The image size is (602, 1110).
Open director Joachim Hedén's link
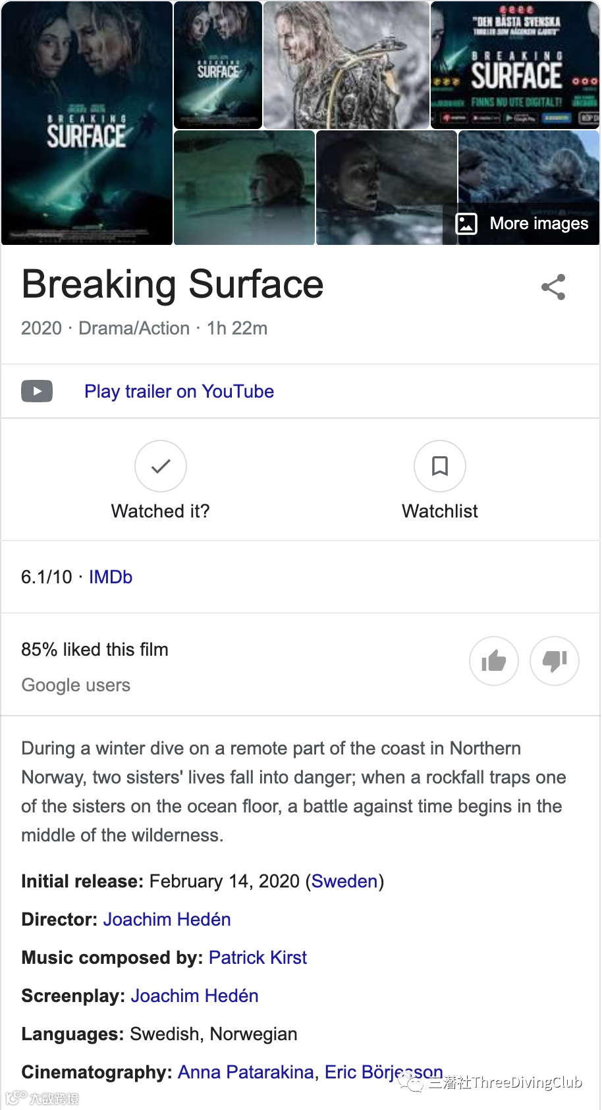tap(167, 919)
